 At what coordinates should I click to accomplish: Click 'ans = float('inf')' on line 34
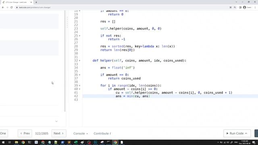coord(117,68)
